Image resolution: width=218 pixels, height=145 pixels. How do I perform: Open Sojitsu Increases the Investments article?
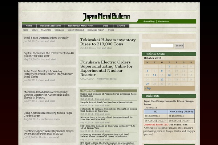point(49,54)
